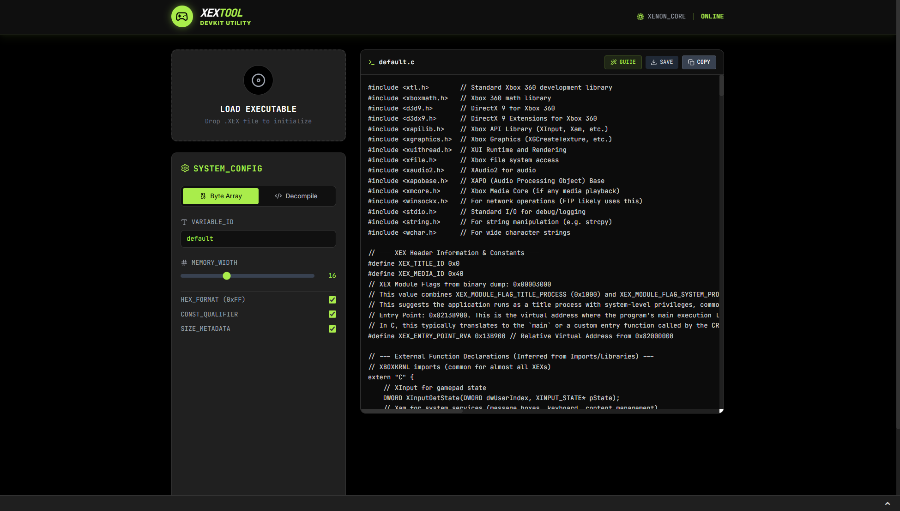Click the terminal prompt icon beside default.c
Image resolution: width=900 pixels, height=511 pixels.
[x=371, y=62]
